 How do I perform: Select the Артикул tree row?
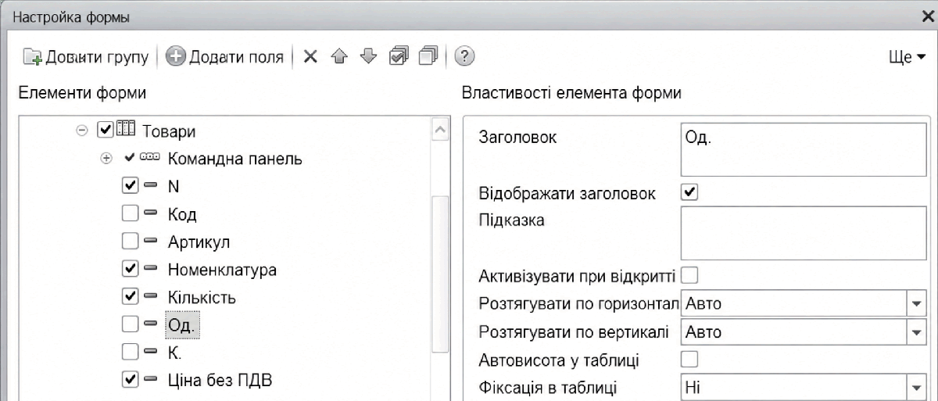pos(199,242)
